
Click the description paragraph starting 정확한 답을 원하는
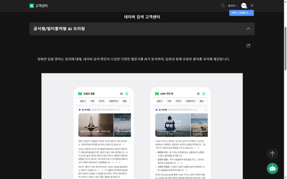(x=133, y=59)
